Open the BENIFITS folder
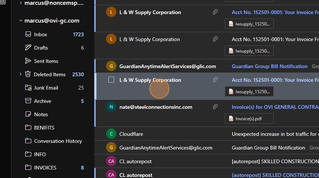 54,128
